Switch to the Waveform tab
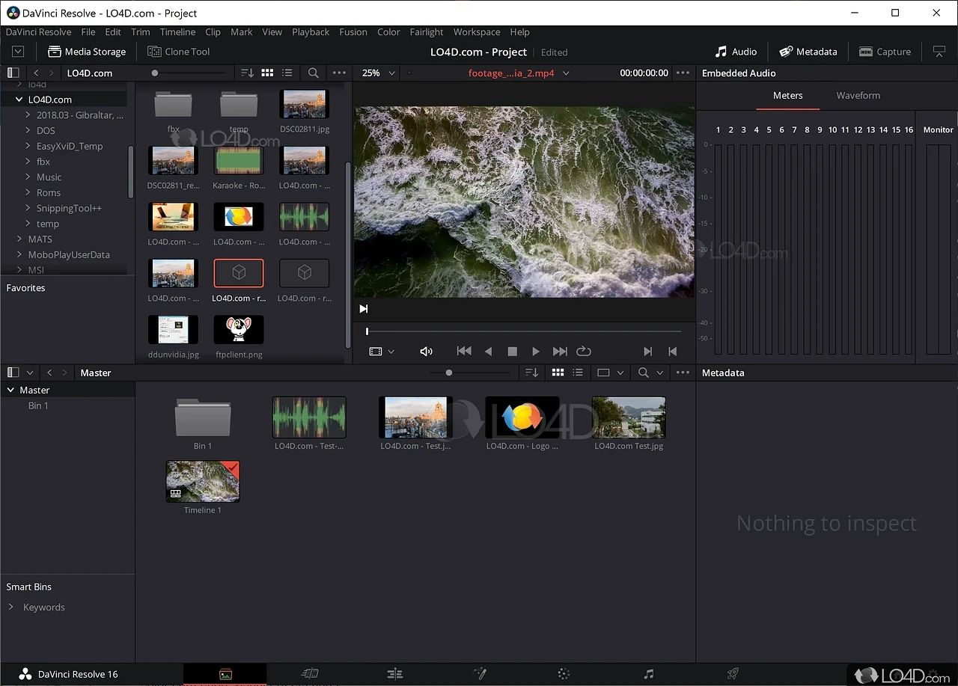Screen dimensions: 958x686 tap(858, 96)
